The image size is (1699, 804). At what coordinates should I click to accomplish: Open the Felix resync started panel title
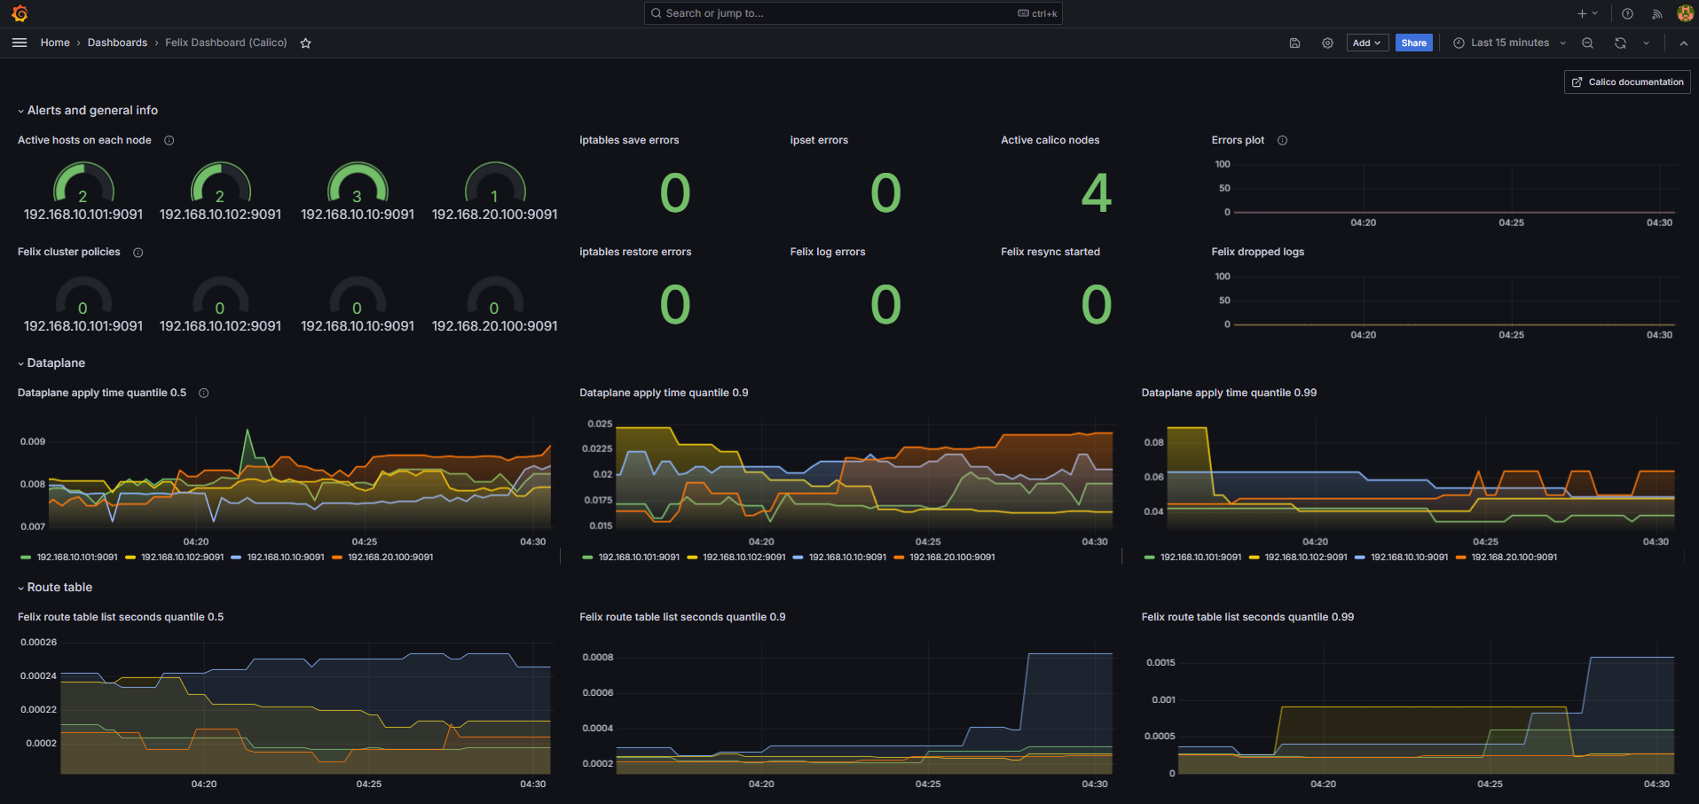pyautogui.click(x=1050, y=252)
